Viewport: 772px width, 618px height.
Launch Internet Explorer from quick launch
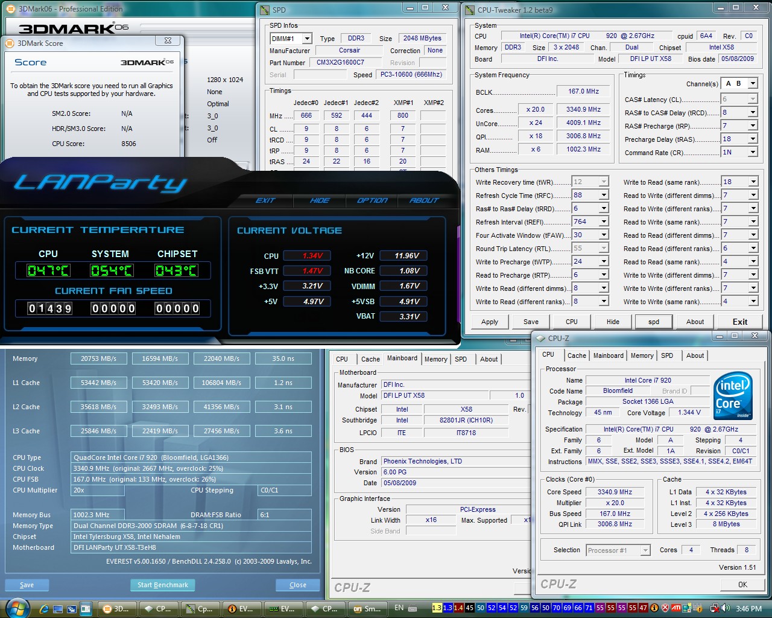44,609
